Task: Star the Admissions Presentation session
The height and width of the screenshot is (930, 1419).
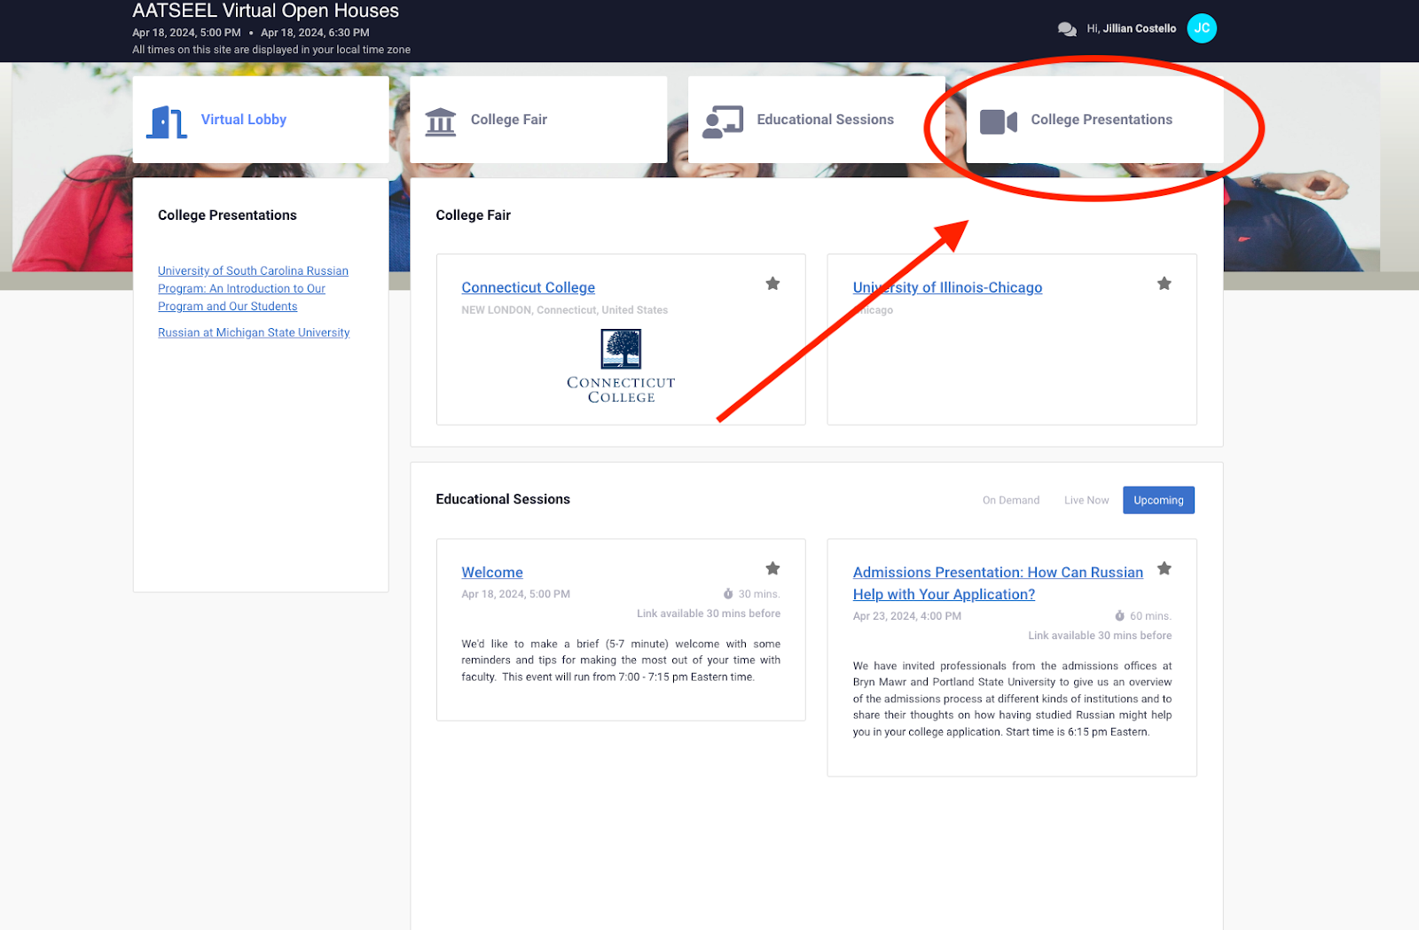Action: pyautogui.click(x=1164, y=568)
